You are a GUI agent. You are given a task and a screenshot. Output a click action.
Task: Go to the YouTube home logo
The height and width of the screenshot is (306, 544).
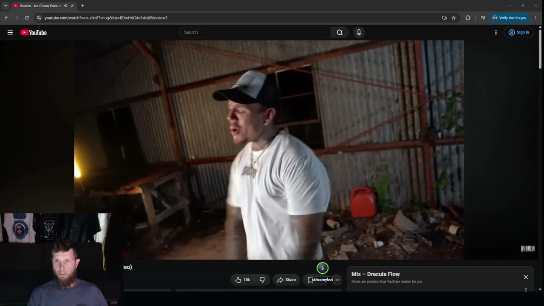[x=34, y=33]
